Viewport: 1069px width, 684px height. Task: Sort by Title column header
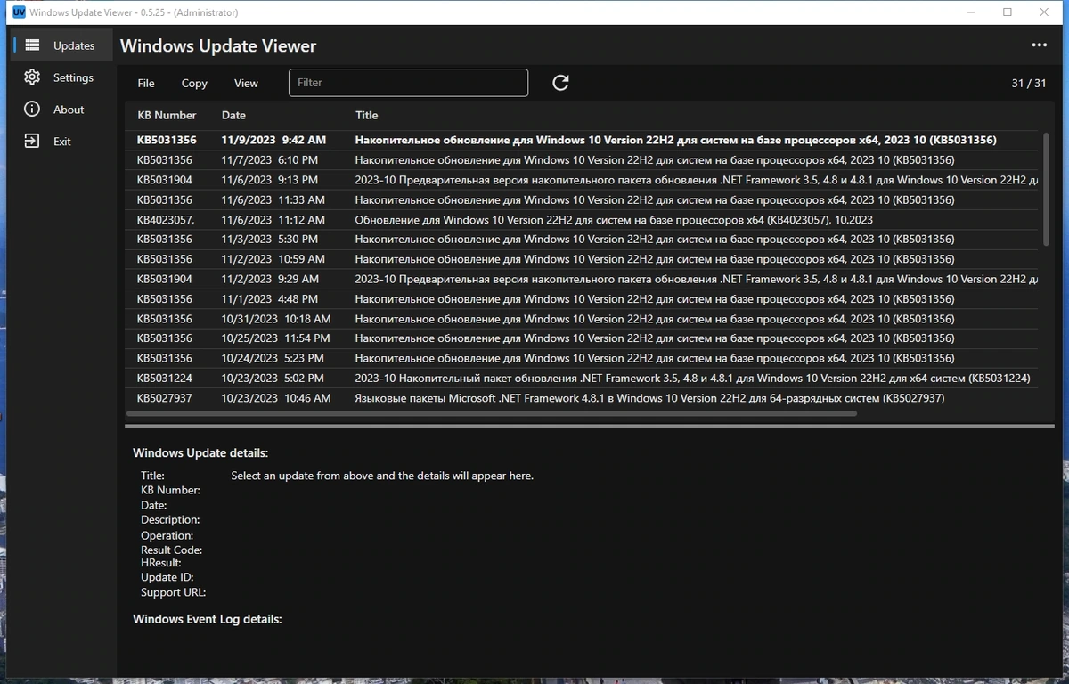tap(366, 115)
